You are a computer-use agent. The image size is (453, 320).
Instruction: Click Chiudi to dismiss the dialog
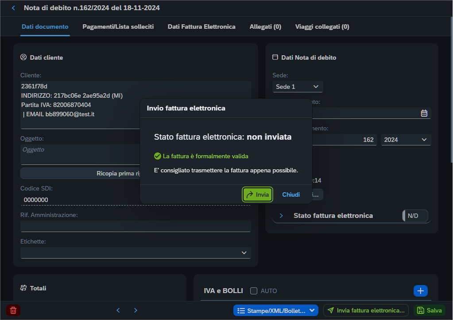tap(290, 194)
